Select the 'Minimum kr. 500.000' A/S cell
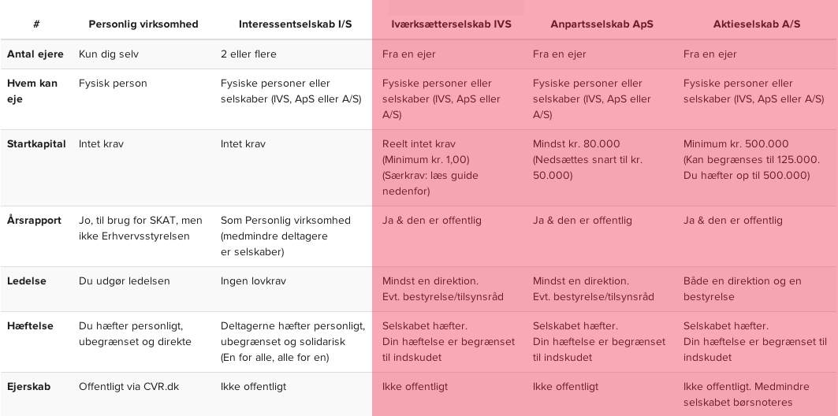The width and height of the screenshot is (838, 416). coord(736,144)
